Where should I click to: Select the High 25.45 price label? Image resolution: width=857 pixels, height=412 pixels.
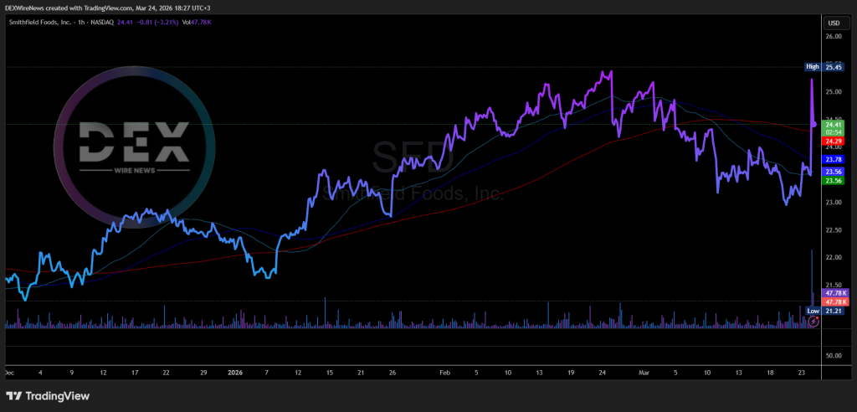[x=824, y=67]
